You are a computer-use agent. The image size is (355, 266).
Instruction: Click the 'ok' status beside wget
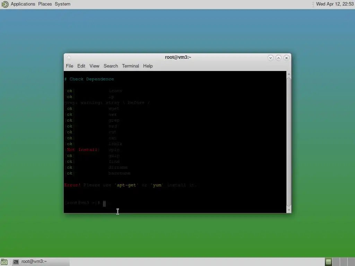coord(69,108)
